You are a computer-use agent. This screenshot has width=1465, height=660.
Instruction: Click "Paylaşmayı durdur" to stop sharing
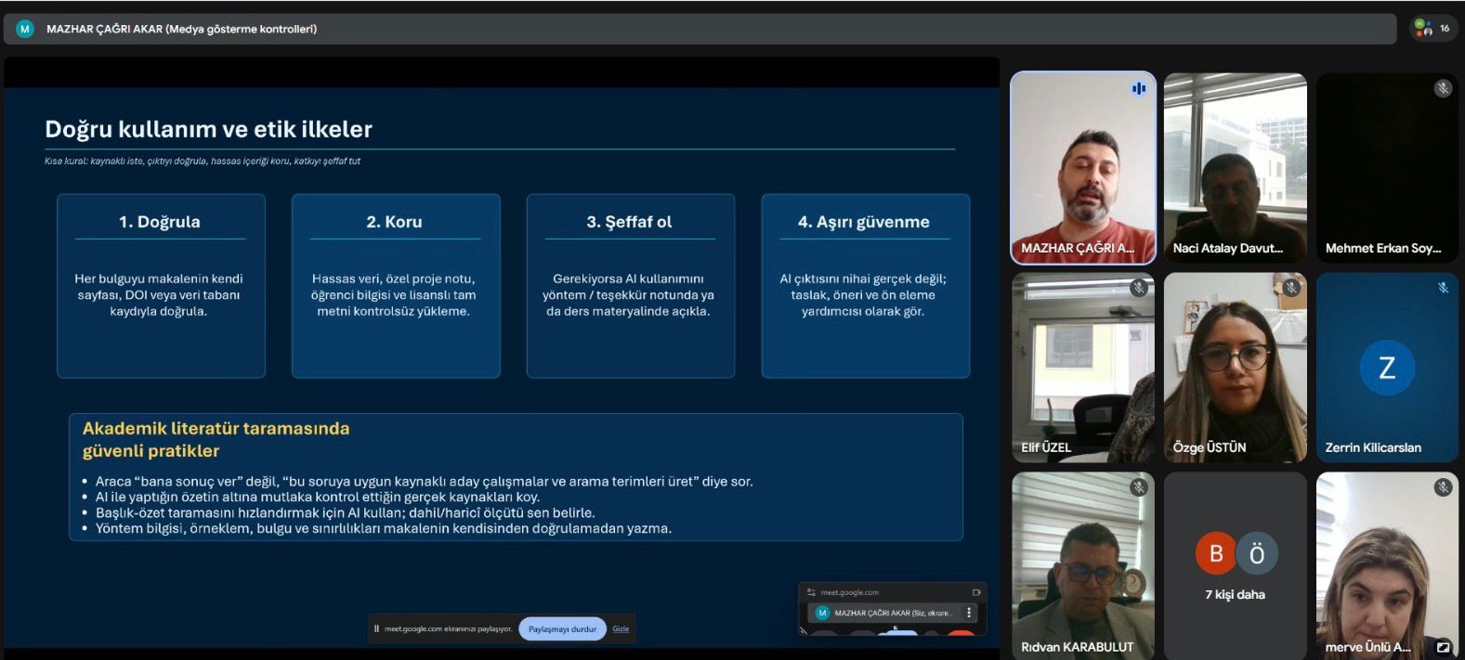pyautogui.click(x=562, y=628)
